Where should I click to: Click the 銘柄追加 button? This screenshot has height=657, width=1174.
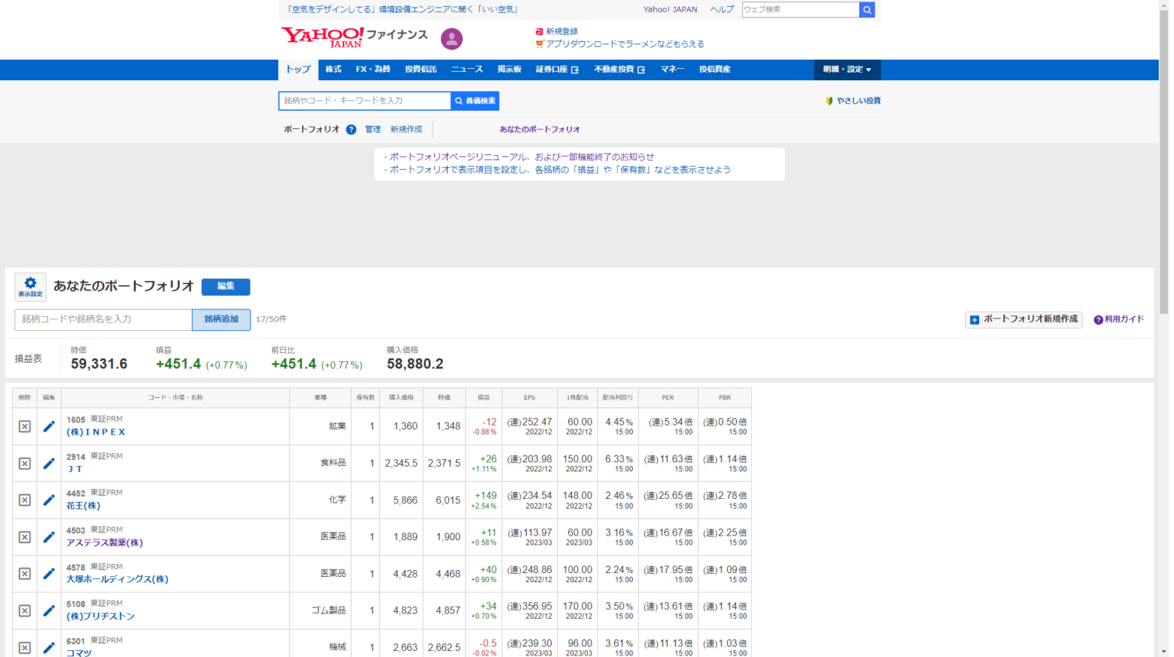[221, 319]
